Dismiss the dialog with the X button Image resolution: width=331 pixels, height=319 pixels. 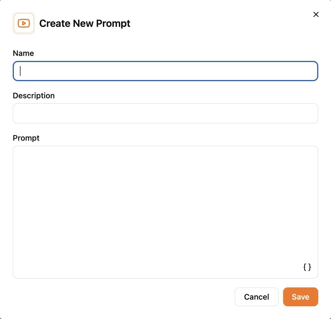tap(316, 14)
